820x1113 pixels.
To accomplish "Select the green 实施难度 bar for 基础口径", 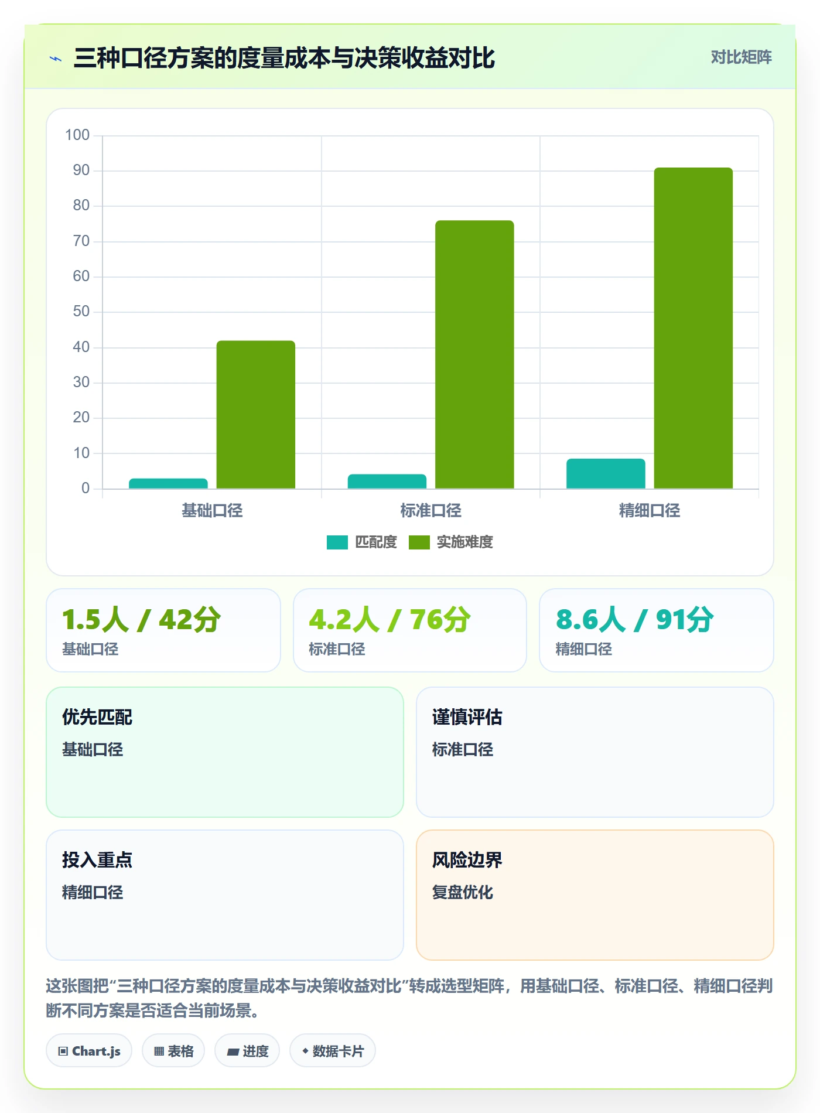I will [256, 415].
